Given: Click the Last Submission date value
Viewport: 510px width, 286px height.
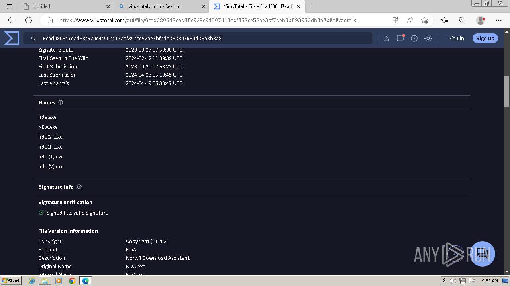Looking at the screenshot, I should click(154, 75).
